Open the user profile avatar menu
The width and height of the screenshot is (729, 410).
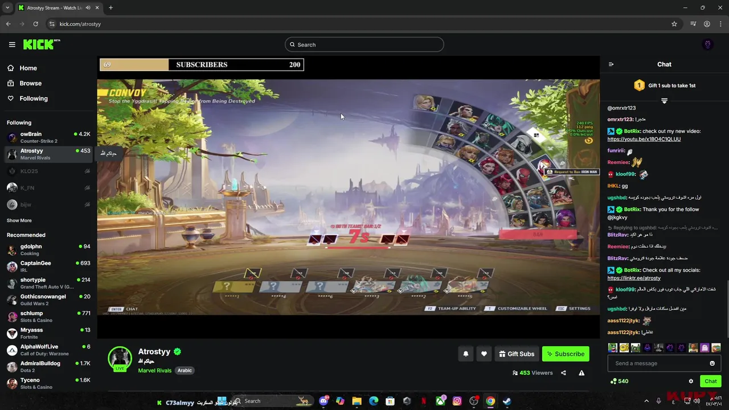708,44
